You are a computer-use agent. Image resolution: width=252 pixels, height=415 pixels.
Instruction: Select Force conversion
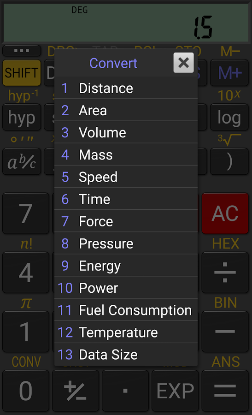click(126, 221)
